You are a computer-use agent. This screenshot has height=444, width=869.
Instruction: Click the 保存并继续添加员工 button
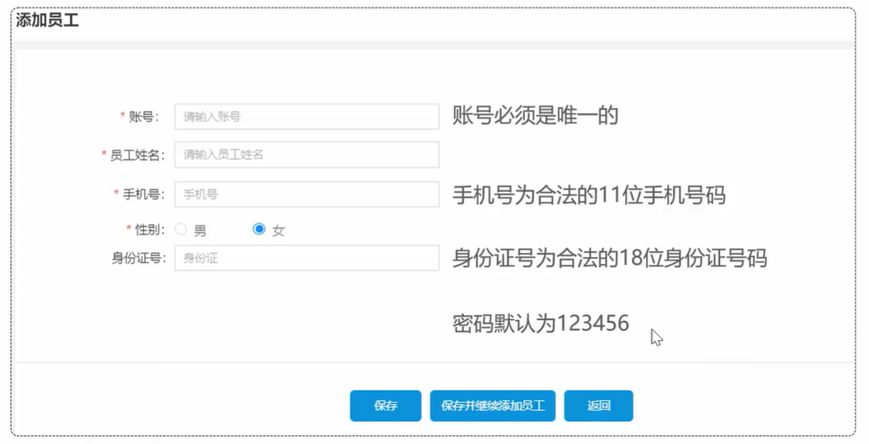492,406
